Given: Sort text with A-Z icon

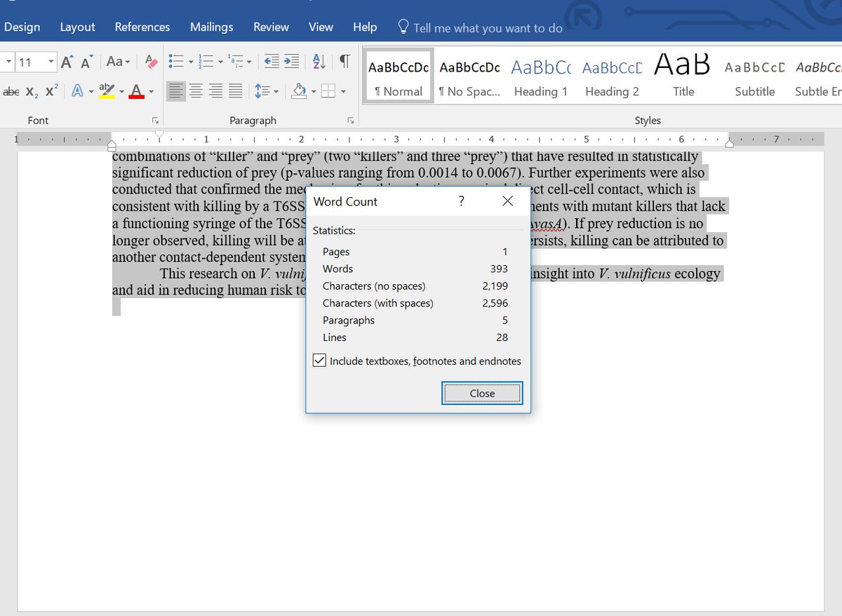Looking at the screenshot, I should point(319,62).
